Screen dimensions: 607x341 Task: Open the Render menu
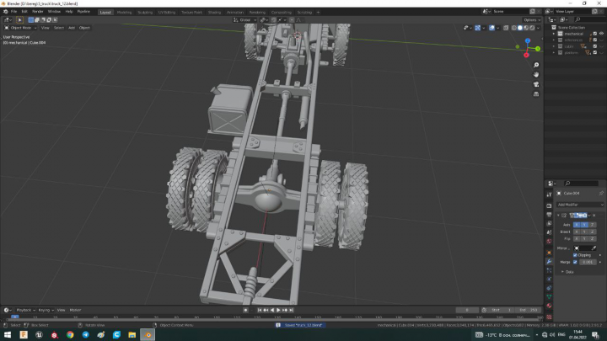[38, 12]
